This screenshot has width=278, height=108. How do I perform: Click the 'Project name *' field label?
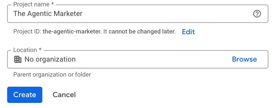click(x=34, y=4)
